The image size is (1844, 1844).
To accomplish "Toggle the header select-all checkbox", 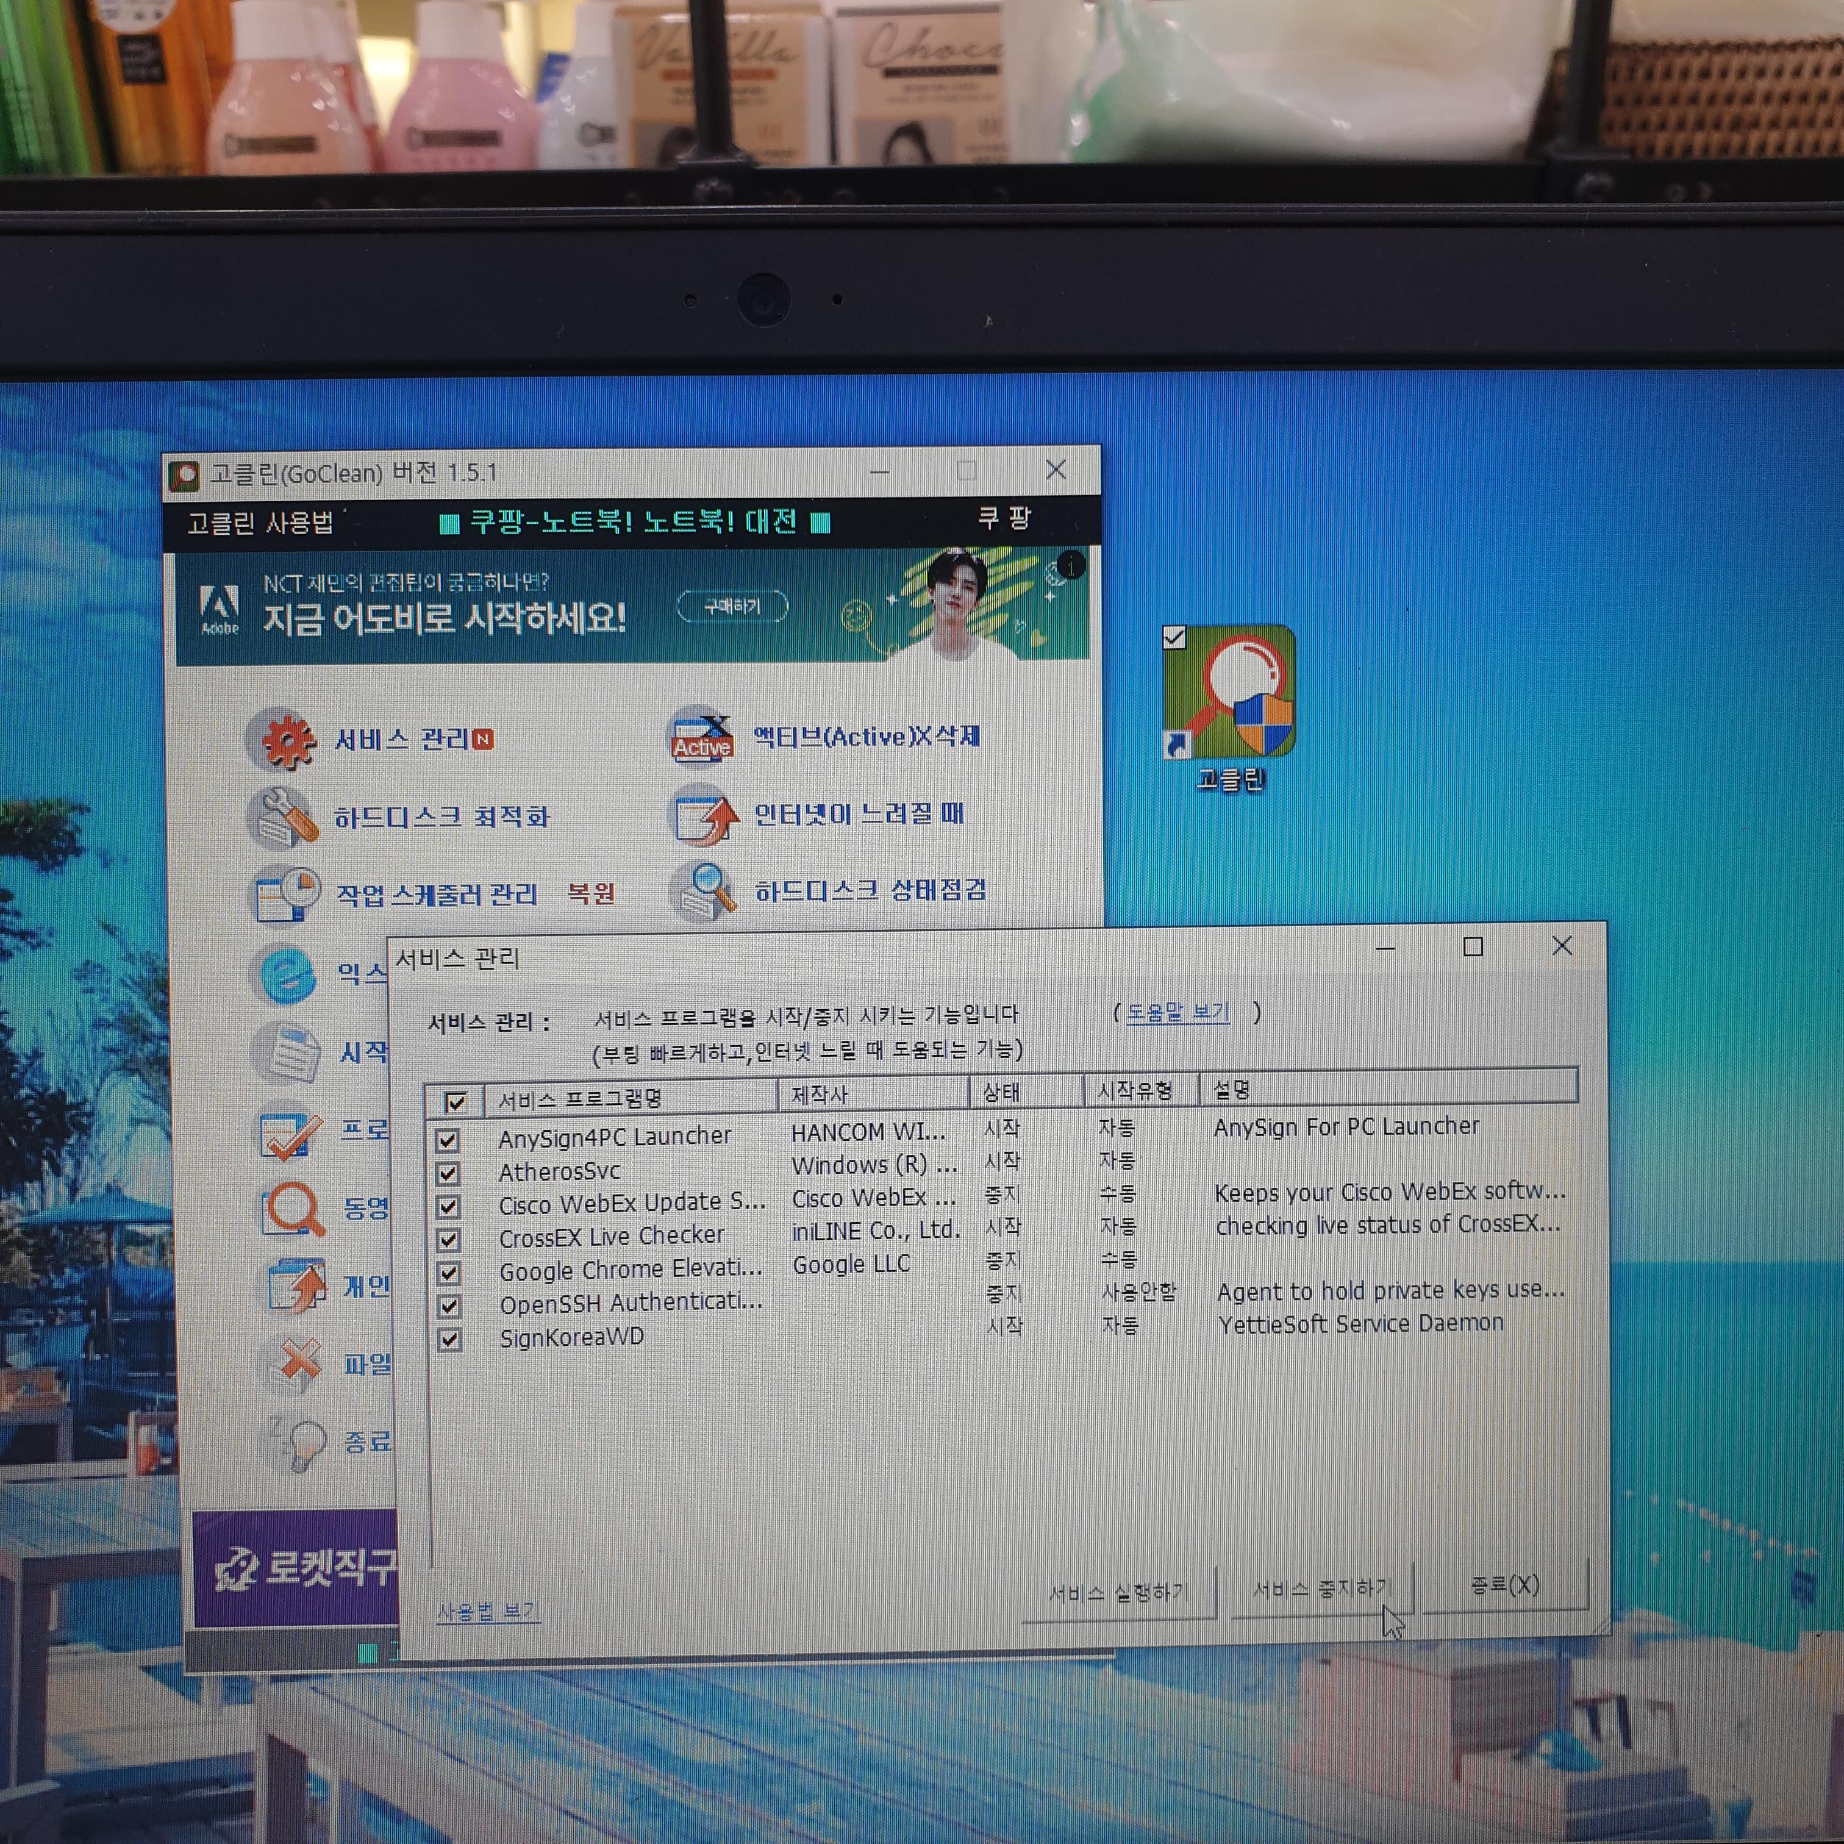I will point(456,1102).
